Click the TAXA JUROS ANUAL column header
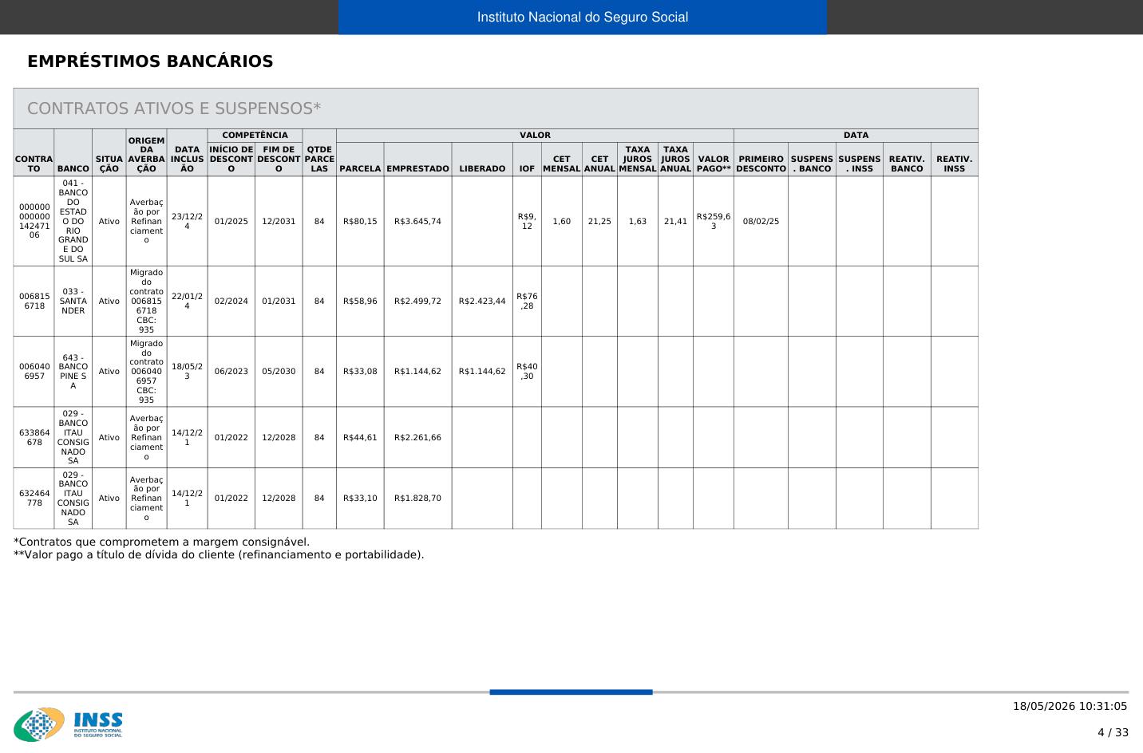 [x=675, y=159]
